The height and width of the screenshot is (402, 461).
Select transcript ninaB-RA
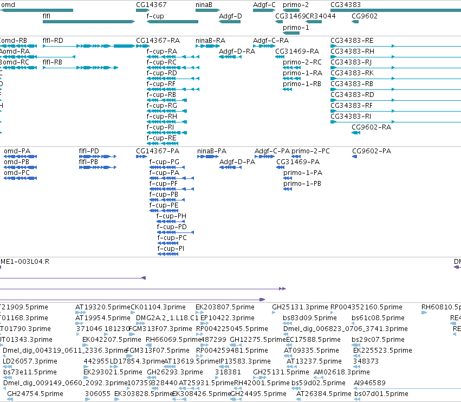pyautogui.click(x=207, y=46)
